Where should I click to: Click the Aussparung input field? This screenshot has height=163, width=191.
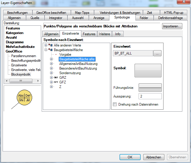[x=150, y=96]
